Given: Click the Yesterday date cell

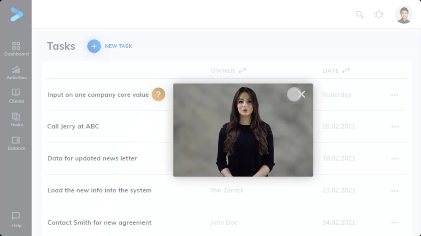Looking at the screenshot, I should (337, 95).
